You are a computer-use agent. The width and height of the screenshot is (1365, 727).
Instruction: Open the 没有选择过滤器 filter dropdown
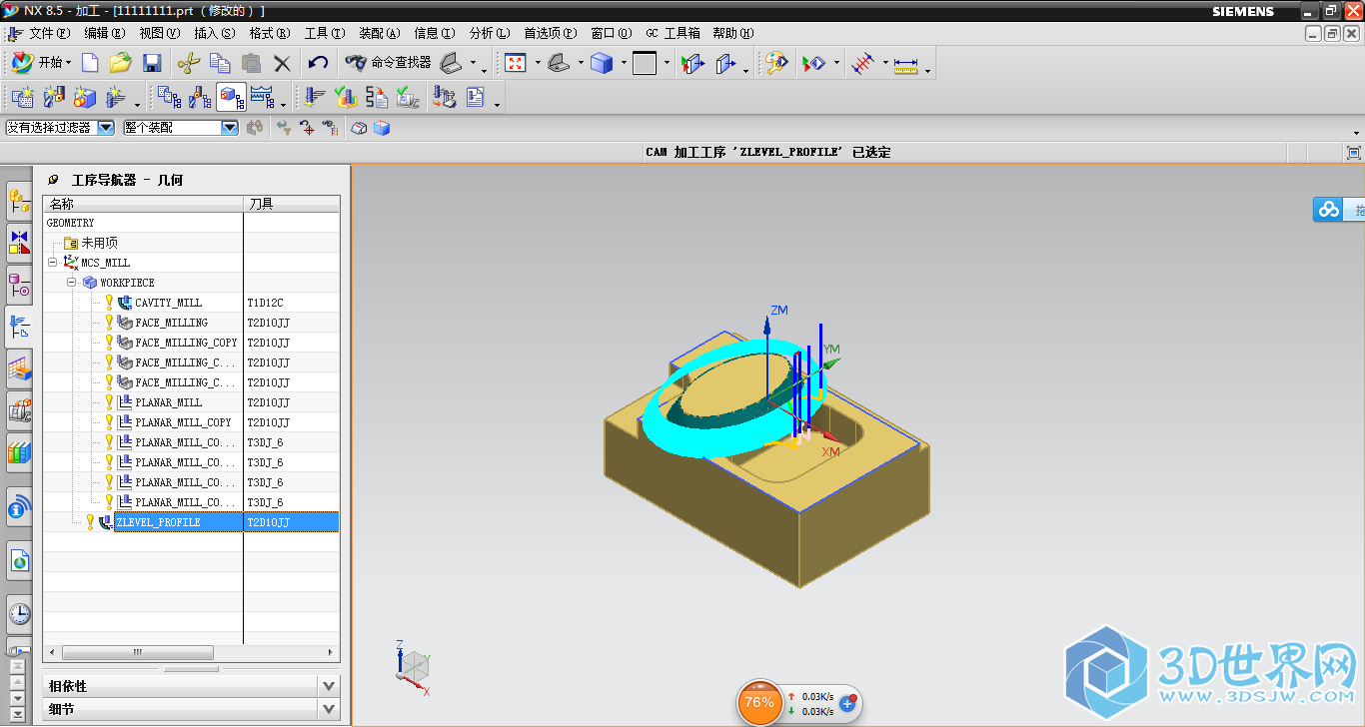[x=106, y=128]
